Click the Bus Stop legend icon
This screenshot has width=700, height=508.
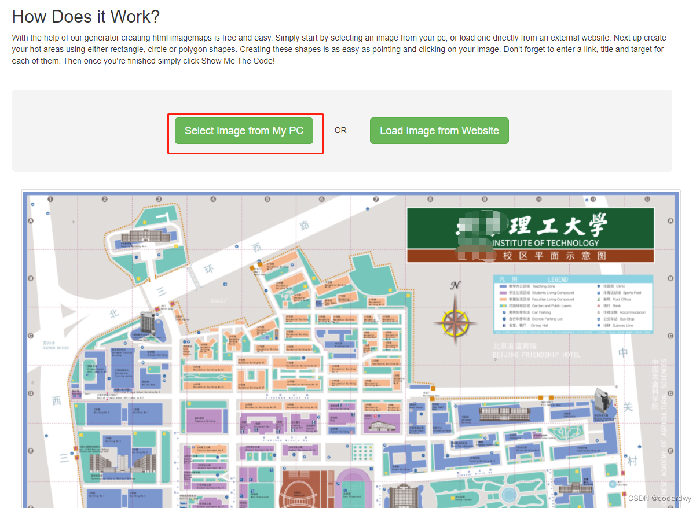click(x=599, y=319)
